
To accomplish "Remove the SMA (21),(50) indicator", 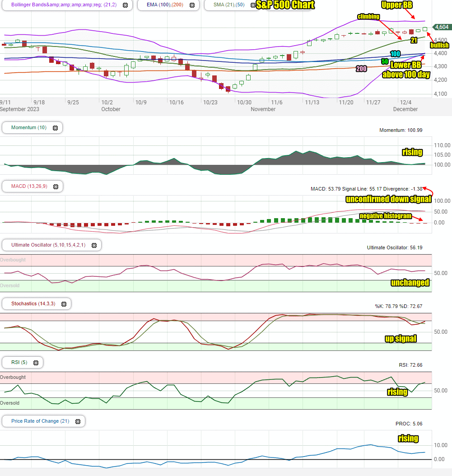I will tap(252, 5).
